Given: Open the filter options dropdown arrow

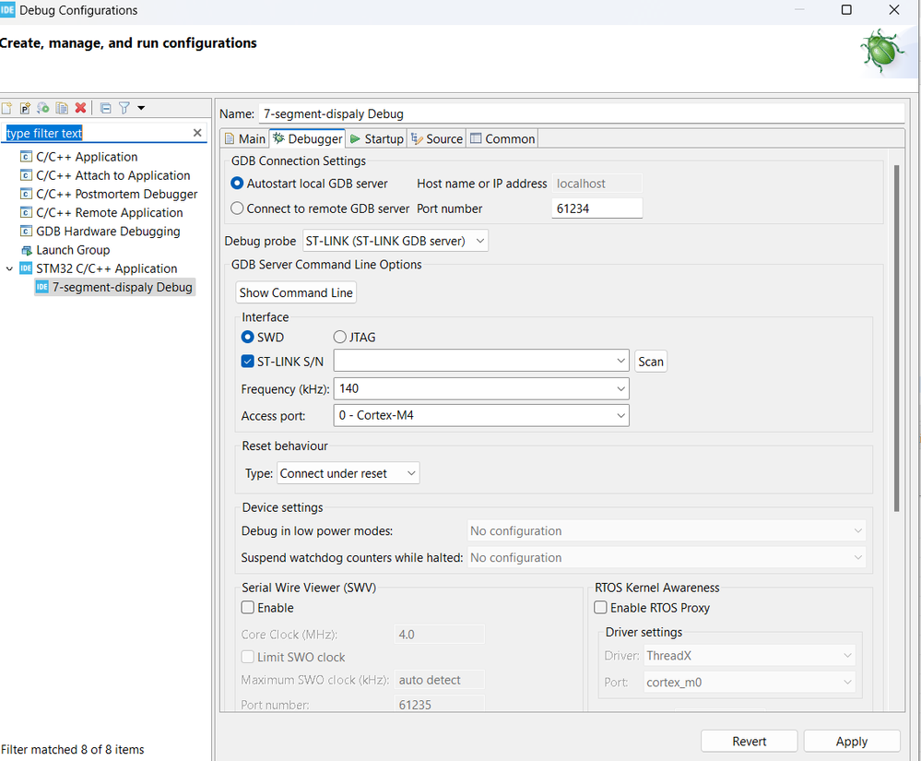Looking at the screenshot, I should 141,108.
